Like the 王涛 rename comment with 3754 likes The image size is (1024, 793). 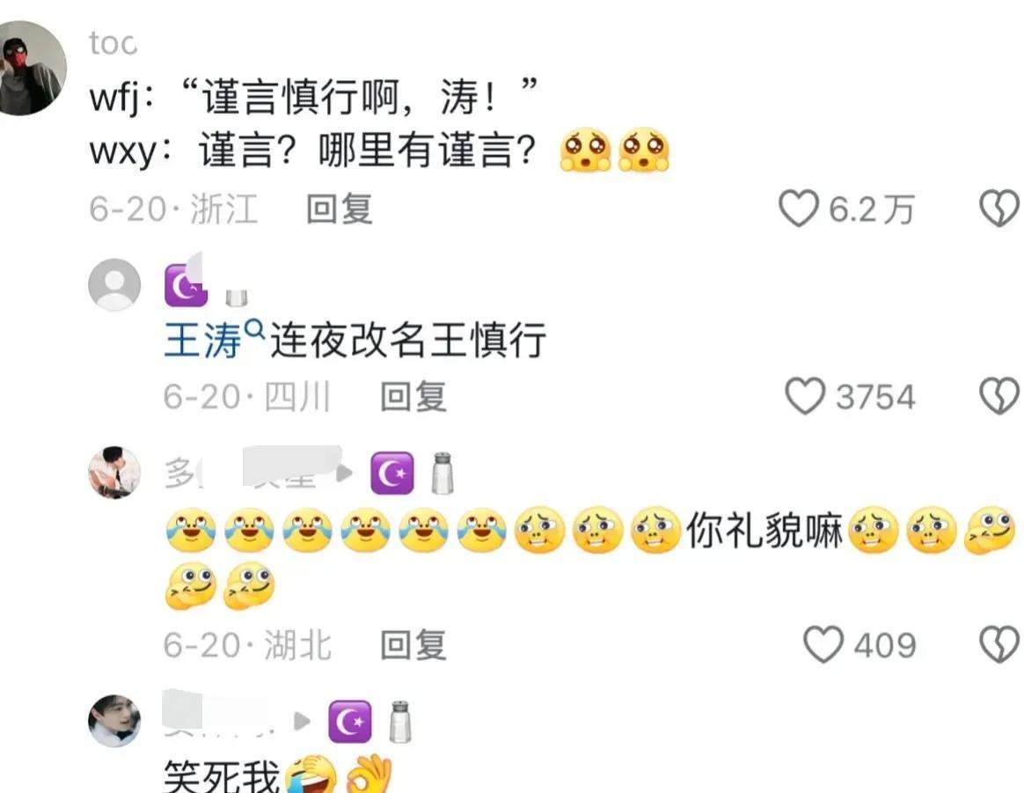805,396
